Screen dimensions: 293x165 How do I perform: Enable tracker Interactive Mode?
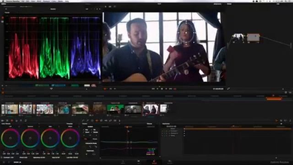[91, 143]
